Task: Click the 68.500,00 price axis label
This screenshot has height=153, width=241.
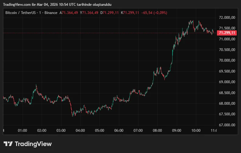Action: [227, 93]
